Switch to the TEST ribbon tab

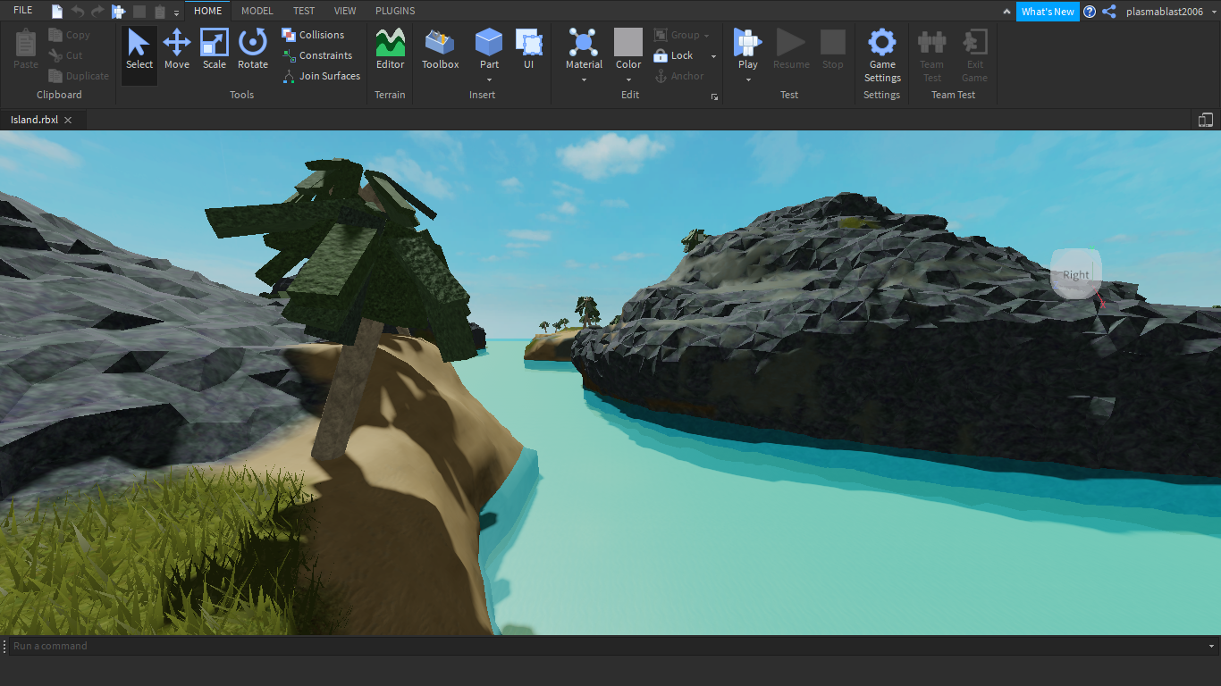click(x=304, y=11)
